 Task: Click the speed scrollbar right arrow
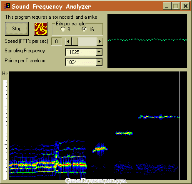[x=100, y=42]
